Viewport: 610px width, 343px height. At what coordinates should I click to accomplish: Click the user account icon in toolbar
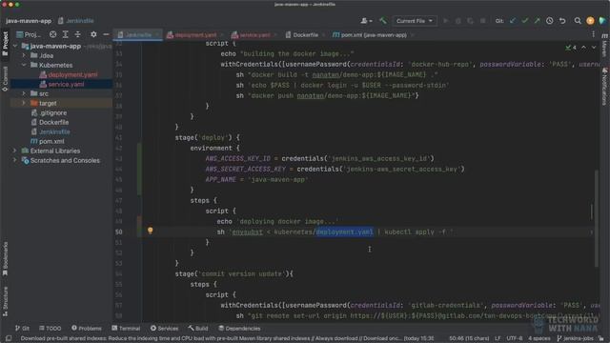pos(366,21)
